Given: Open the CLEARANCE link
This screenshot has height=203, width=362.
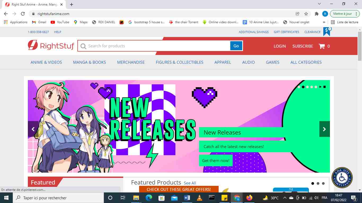Looking at the screenshot, I should pyautogui.click(x=312, y=32).
